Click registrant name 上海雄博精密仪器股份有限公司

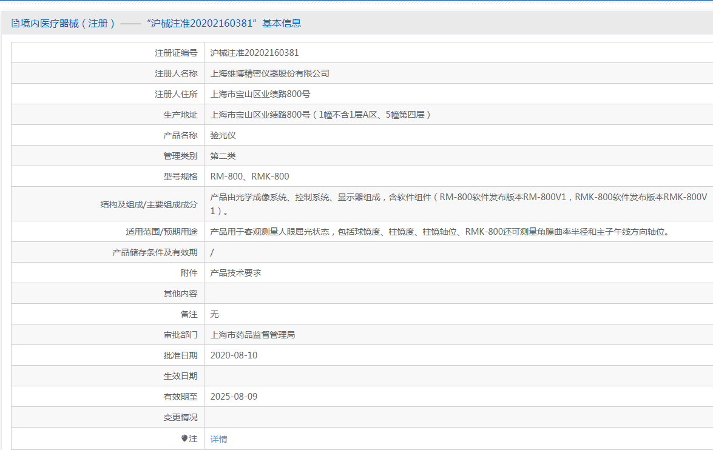coord(269,73)
